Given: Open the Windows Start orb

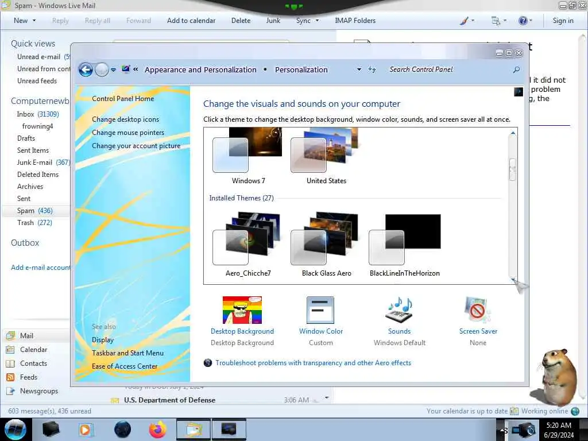Looking at the screenshot, I should [x=15, y=430].
